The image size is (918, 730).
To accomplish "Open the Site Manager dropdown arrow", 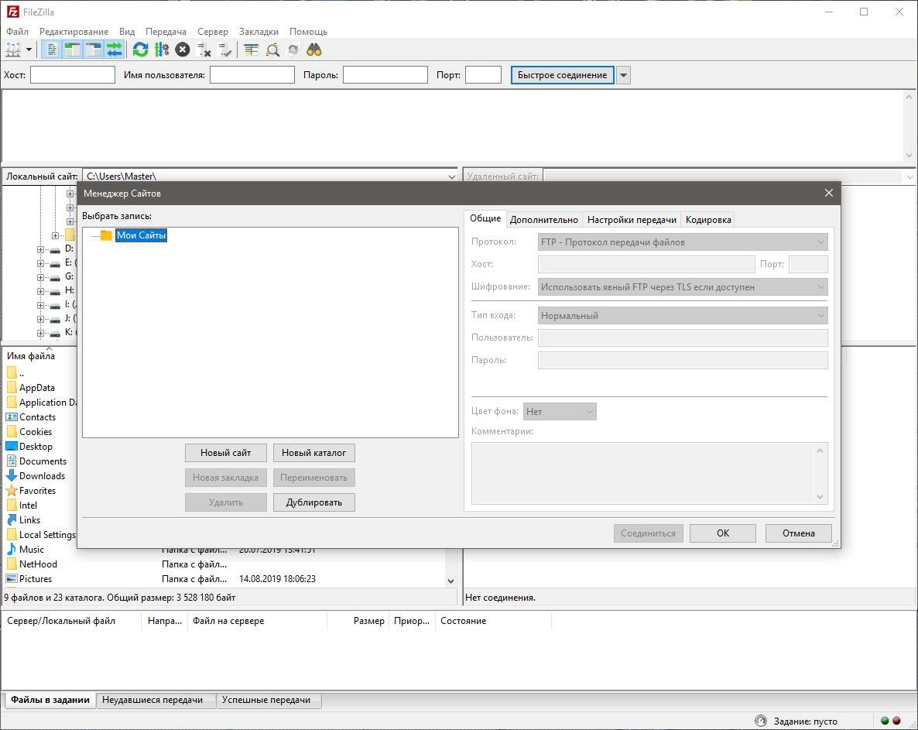I will click(x=29, y=50).
